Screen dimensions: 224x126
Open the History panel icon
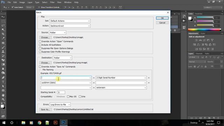tap(184, 16)
